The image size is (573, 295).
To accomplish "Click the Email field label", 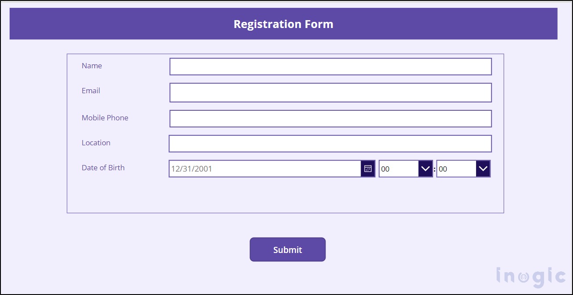I will click(x=90, y=91).
